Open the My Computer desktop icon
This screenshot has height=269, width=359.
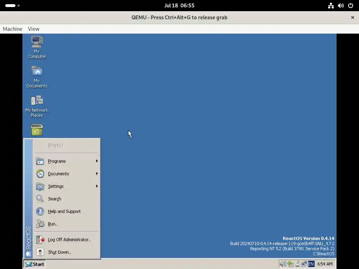coord(37,47)
